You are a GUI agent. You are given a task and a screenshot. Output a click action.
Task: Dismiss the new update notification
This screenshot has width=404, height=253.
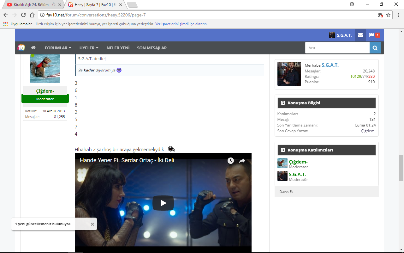point(92,224)
